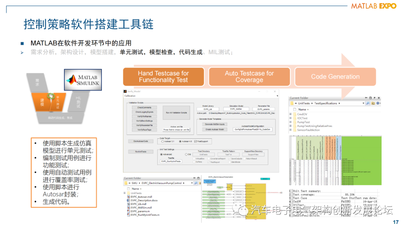
Task: Click the Run All Validation Scripts button
Action: click(x=176, y=113)
